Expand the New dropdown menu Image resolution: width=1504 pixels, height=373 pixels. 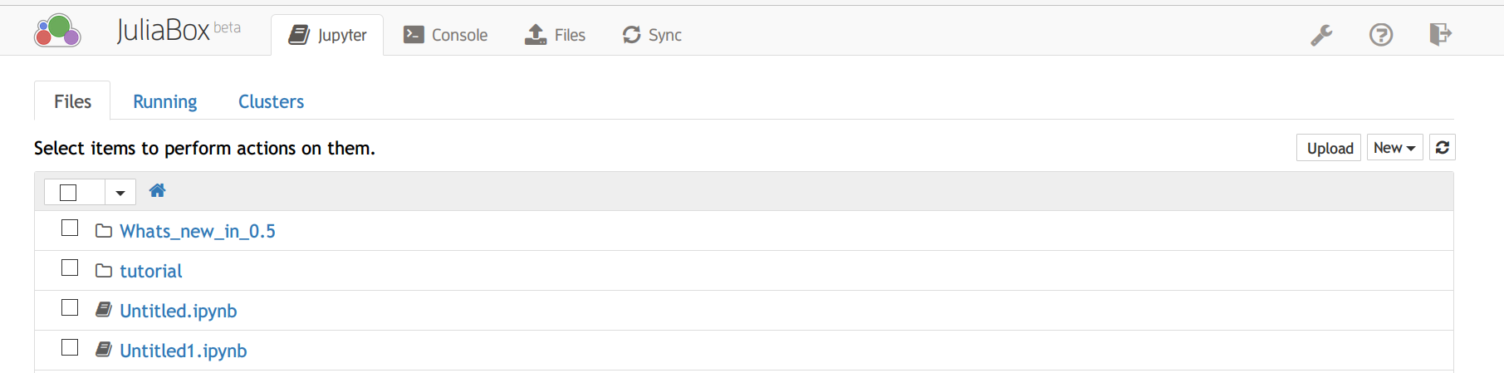tap(1394, 148)
